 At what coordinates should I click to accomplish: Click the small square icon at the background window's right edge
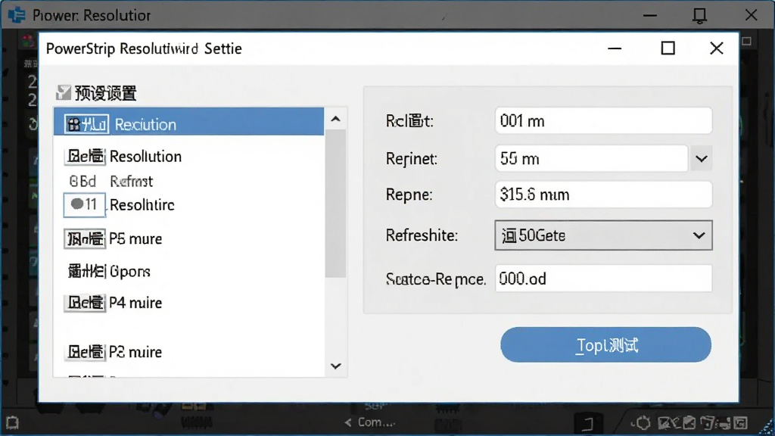[x=747, y=42]
